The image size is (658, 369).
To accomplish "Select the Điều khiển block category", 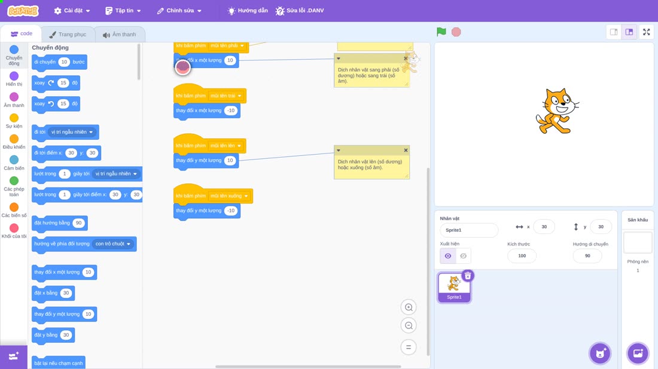I will click(14, 142).
